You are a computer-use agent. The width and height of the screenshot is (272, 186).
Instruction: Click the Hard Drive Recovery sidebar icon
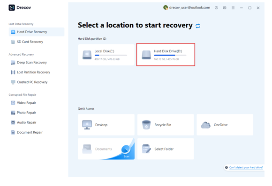pyautogui.click(x=13, y=32)
